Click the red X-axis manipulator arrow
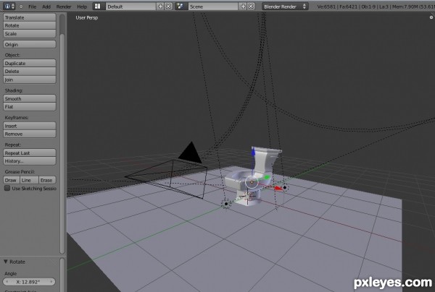This screenshot has width=435, height=292. pyautogui.click(x=278, y=188)
